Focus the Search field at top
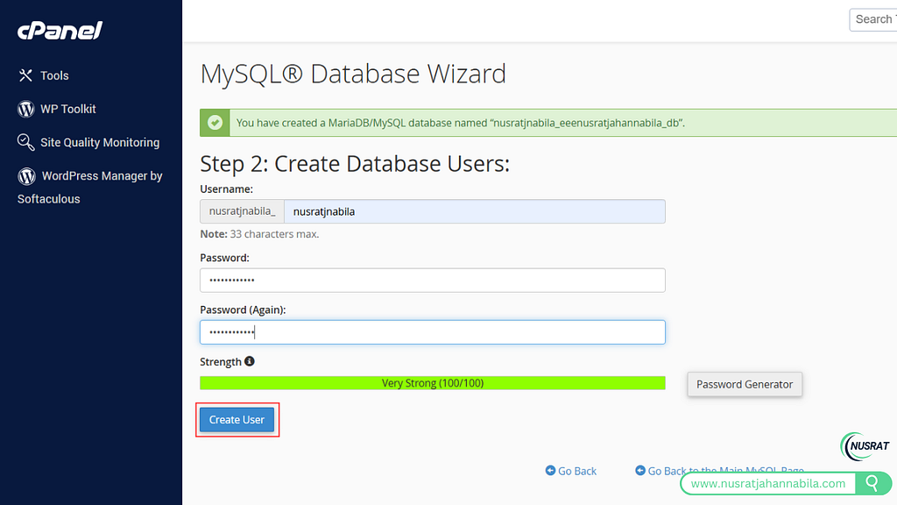Viewport: 897px width, 505px height. coord(873,19)
